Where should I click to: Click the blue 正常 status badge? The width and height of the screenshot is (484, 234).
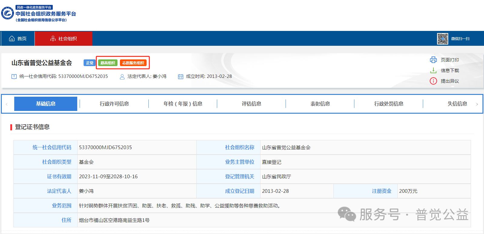point(89,63)
